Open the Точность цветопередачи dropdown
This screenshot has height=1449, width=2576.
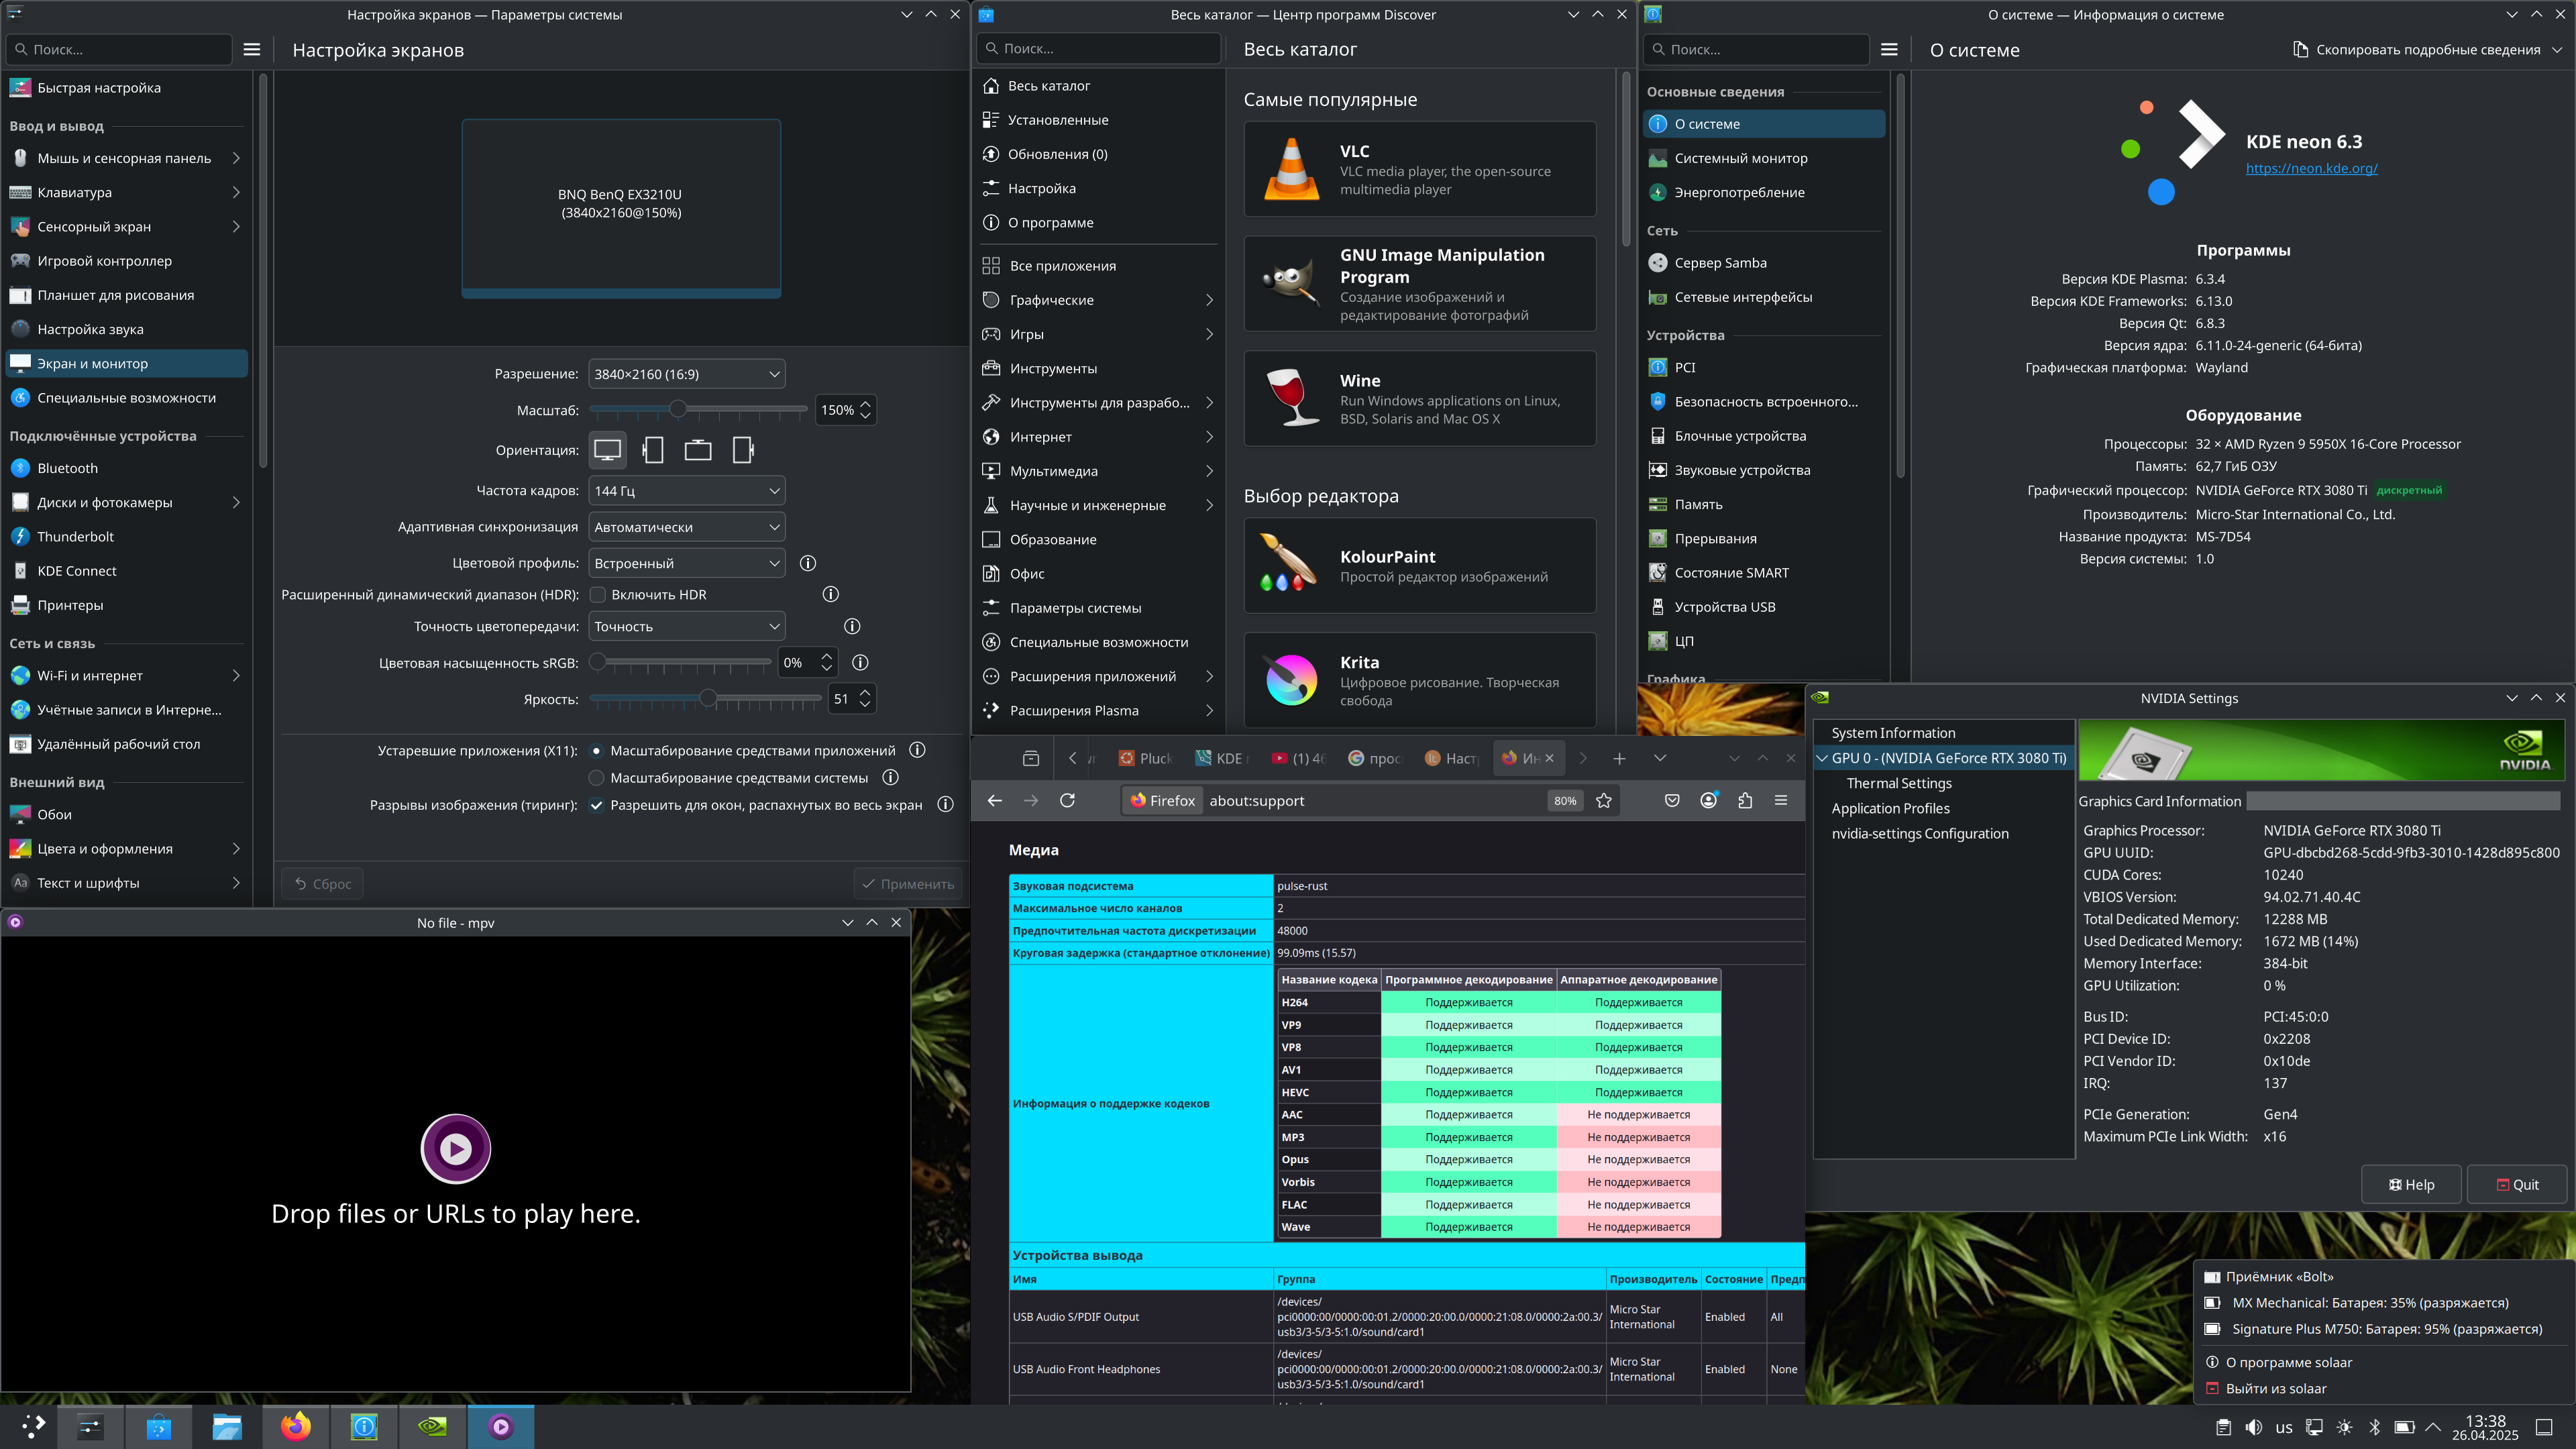pos(686,626)
